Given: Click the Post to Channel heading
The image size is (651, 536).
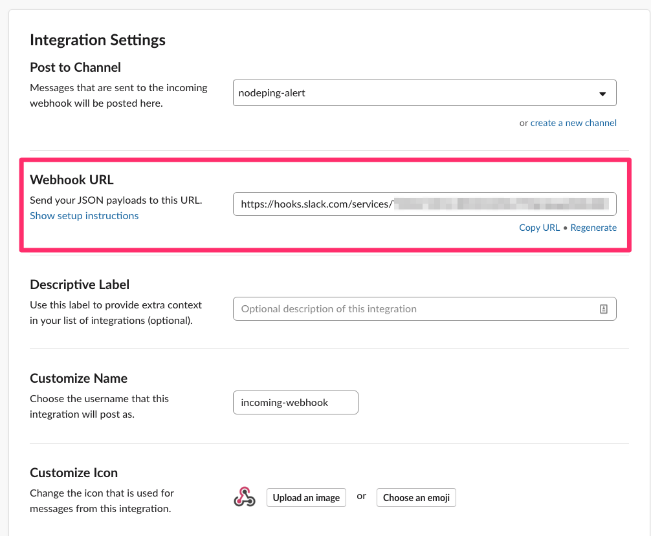Looking at the screenshot, I should pos(75,67).
